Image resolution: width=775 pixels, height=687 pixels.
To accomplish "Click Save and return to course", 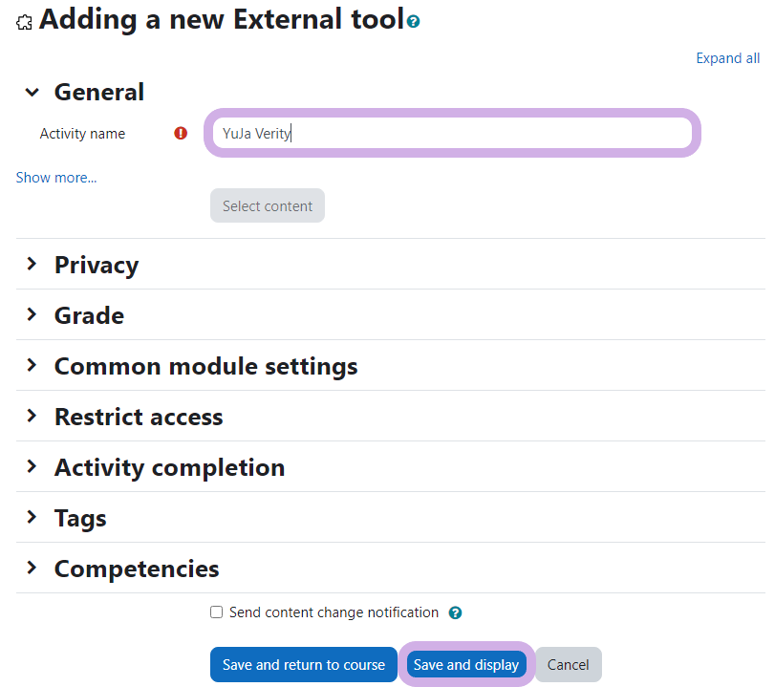I will coord(304,665).
